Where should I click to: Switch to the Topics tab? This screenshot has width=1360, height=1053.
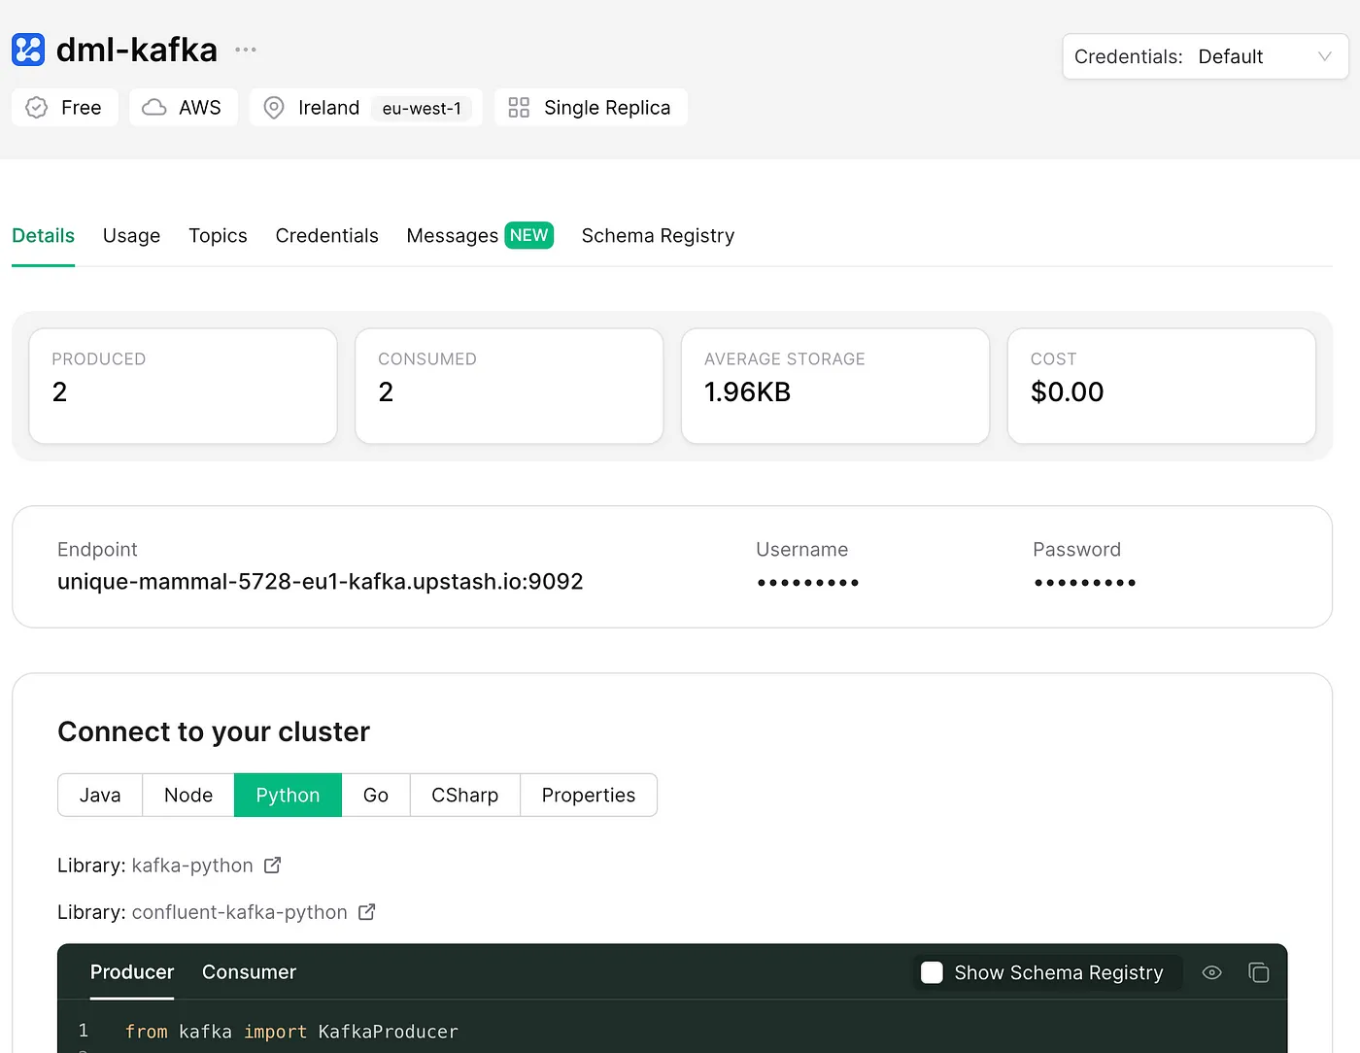218,236
